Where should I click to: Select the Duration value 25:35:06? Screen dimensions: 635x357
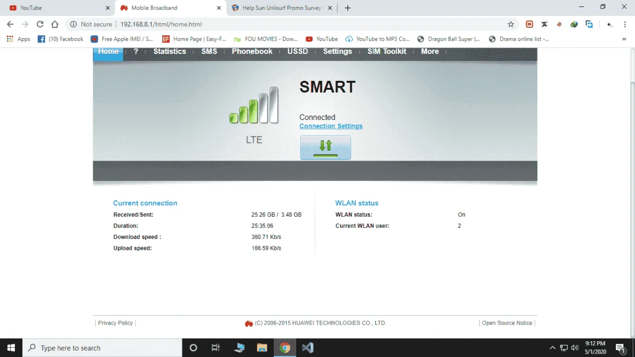(262, 226)
